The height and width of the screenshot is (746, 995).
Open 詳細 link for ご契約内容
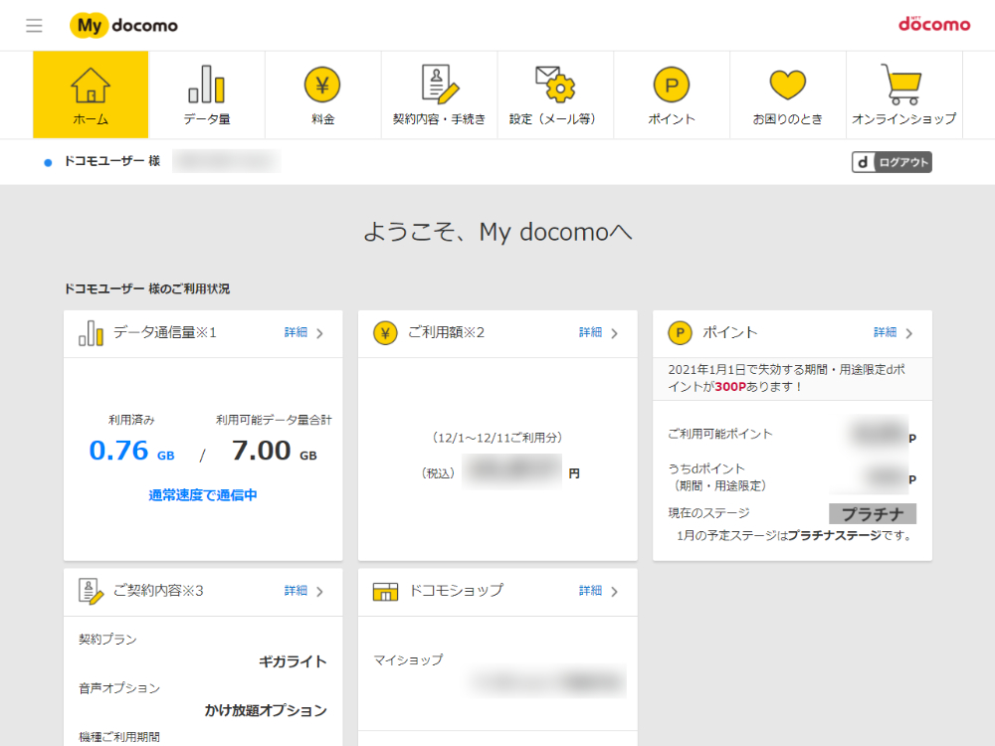point(296,591)
